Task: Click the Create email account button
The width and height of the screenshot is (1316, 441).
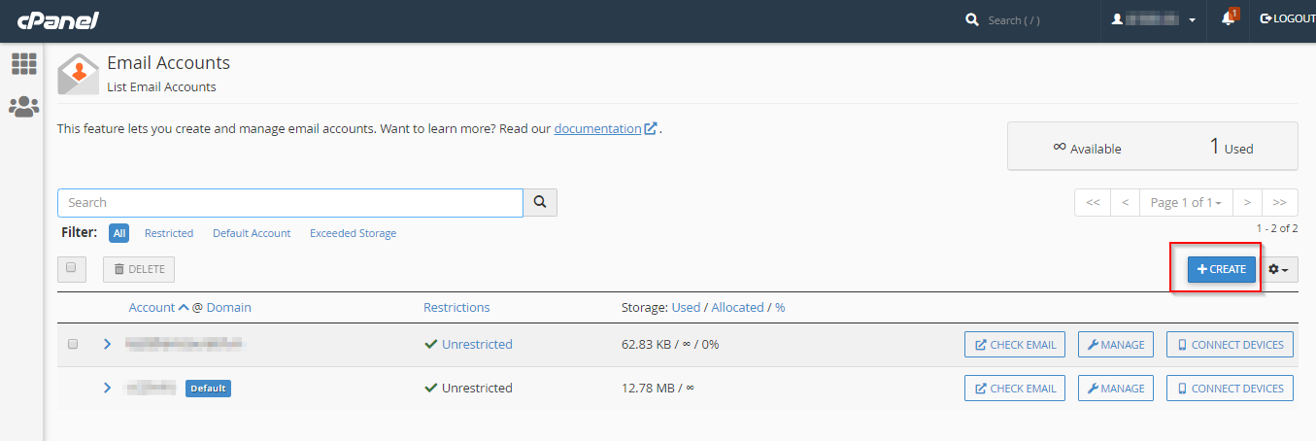Action: (x=1221, y=269)
